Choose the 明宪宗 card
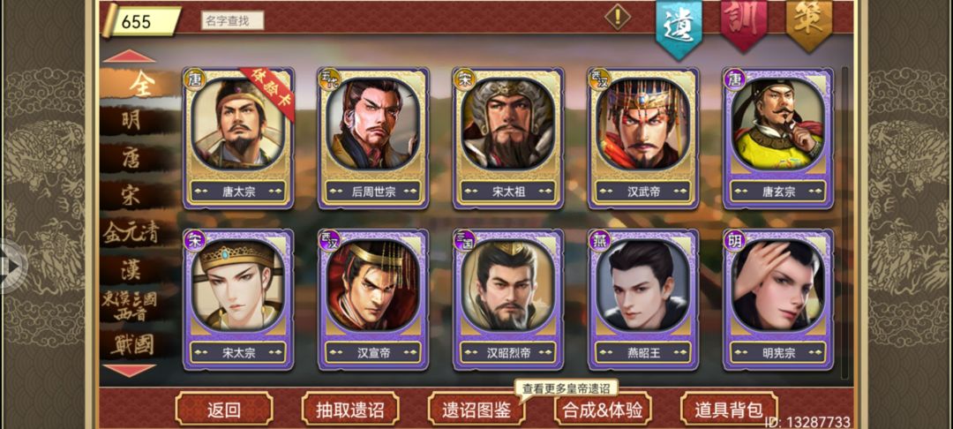 tap(778, 299)
